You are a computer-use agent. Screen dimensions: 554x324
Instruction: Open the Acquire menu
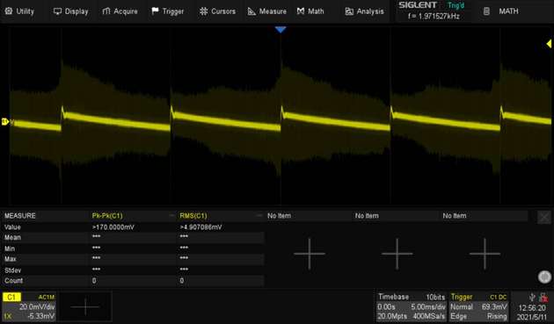click(120, 11)
